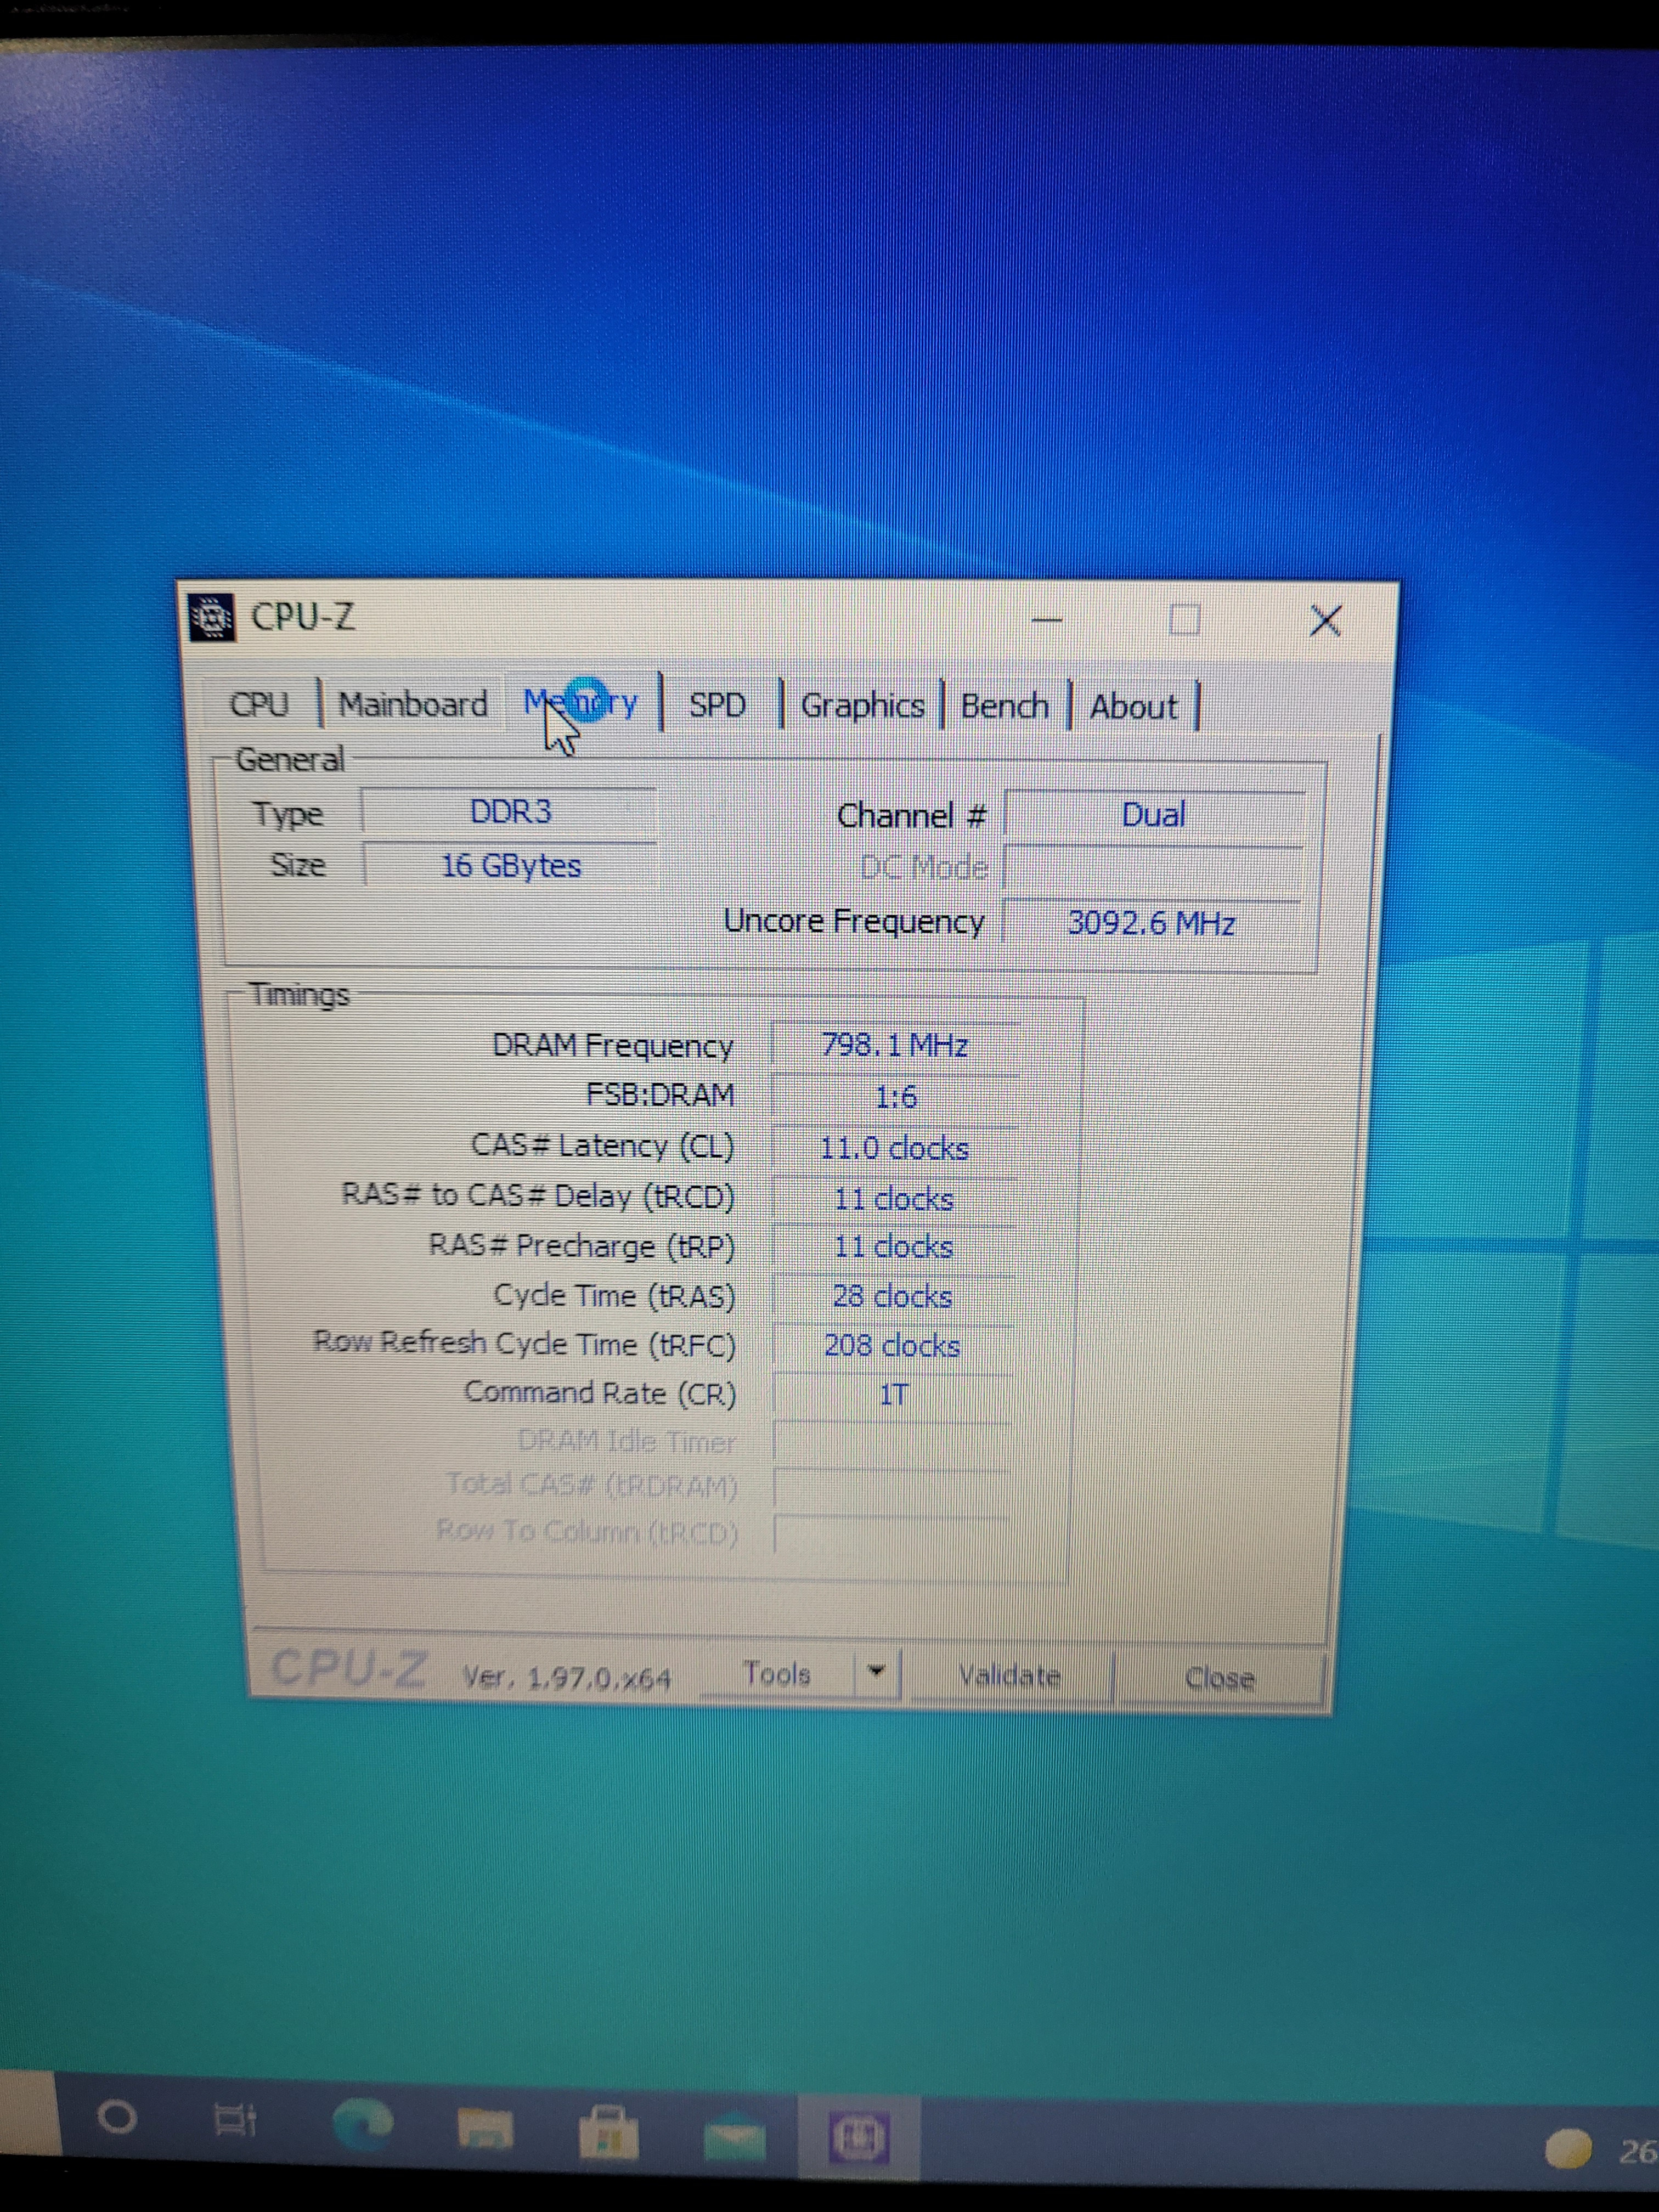The height and width of the screenshot is (2212, 1659).
Task: Click the CAS# Latency 11.0 clocks value
Action: point(894,1148)
